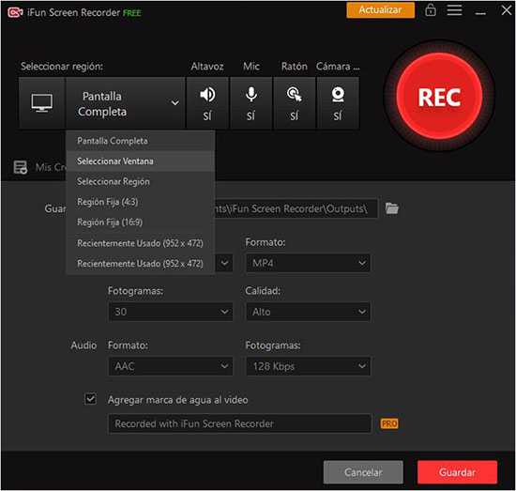Click the PRO badge next to watermark
This screenshot has width=516, height=491.
click(x=389, y=423)
